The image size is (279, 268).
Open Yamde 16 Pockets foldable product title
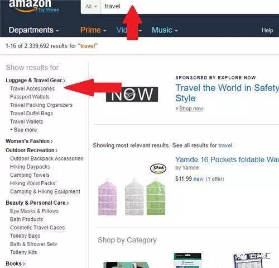[227, 159]
